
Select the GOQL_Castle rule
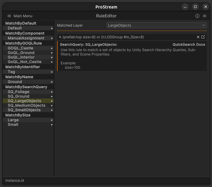tap(28, 48)
